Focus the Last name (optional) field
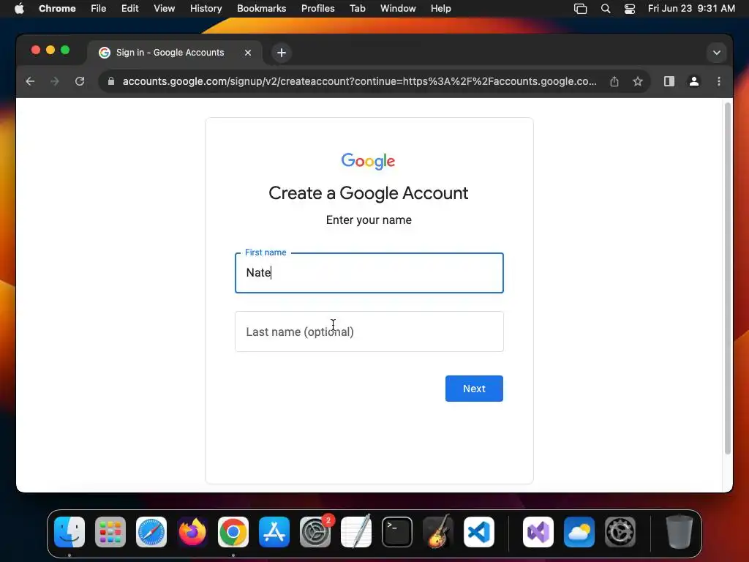This screenshot has height=562, width=749. point(369,331)
